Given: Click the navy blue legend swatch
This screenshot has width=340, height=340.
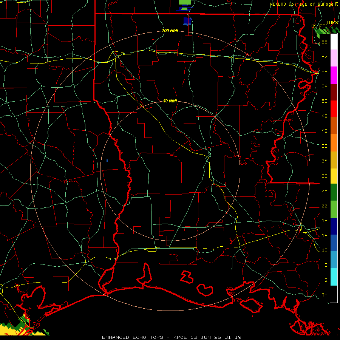Looking at the screenshot, I should click(x=334, y=226).
